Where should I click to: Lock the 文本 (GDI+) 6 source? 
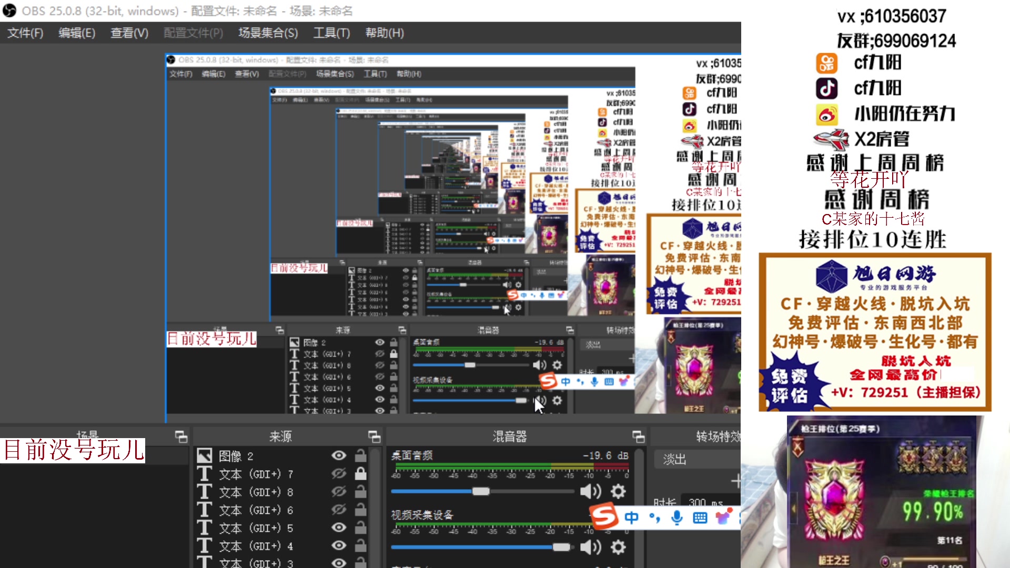click(360, 509)
